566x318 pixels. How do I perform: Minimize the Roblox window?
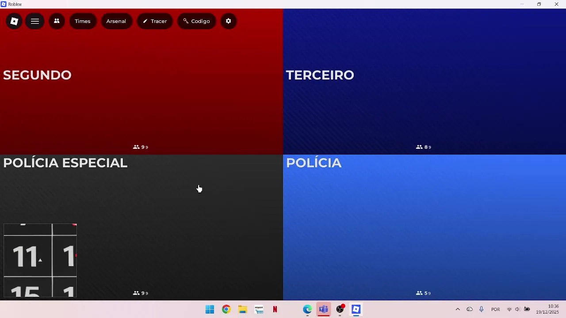pos(522,4)
